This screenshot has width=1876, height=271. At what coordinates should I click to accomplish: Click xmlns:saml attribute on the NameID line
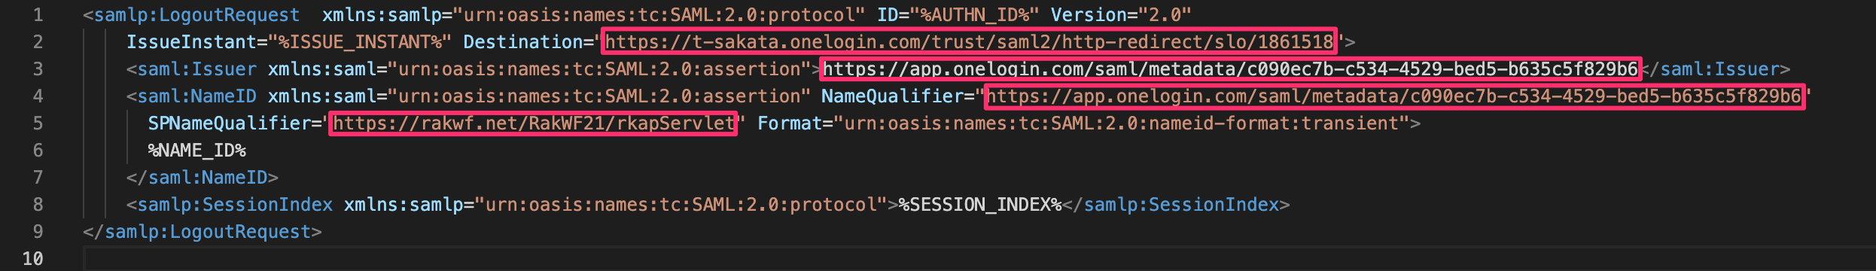(321, 96)
